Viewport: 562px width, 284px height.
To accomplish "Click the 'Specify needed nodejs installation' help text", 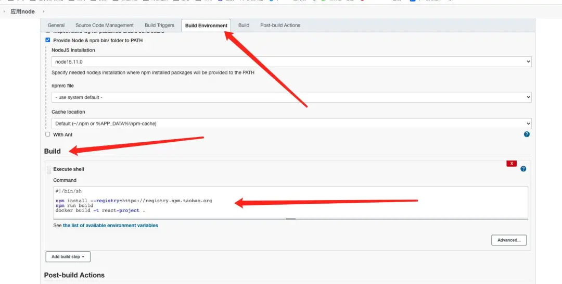I will [x=153, y=72].
